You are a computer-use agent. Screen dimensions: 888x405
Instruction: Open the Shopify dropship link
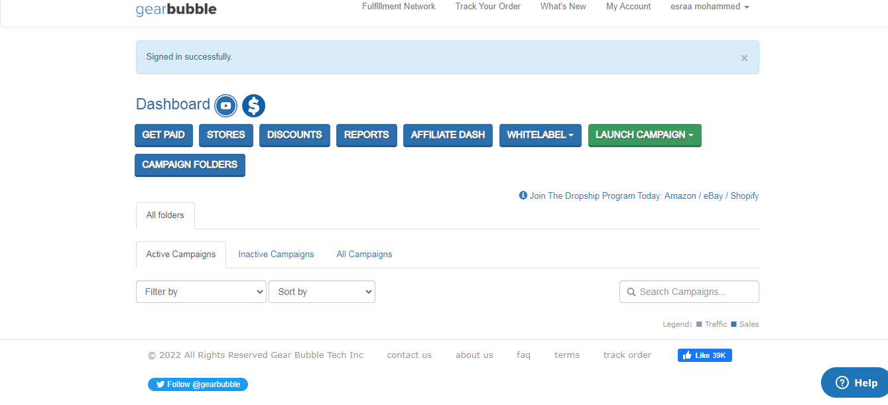pyautogui.click(x=745, y=196)
